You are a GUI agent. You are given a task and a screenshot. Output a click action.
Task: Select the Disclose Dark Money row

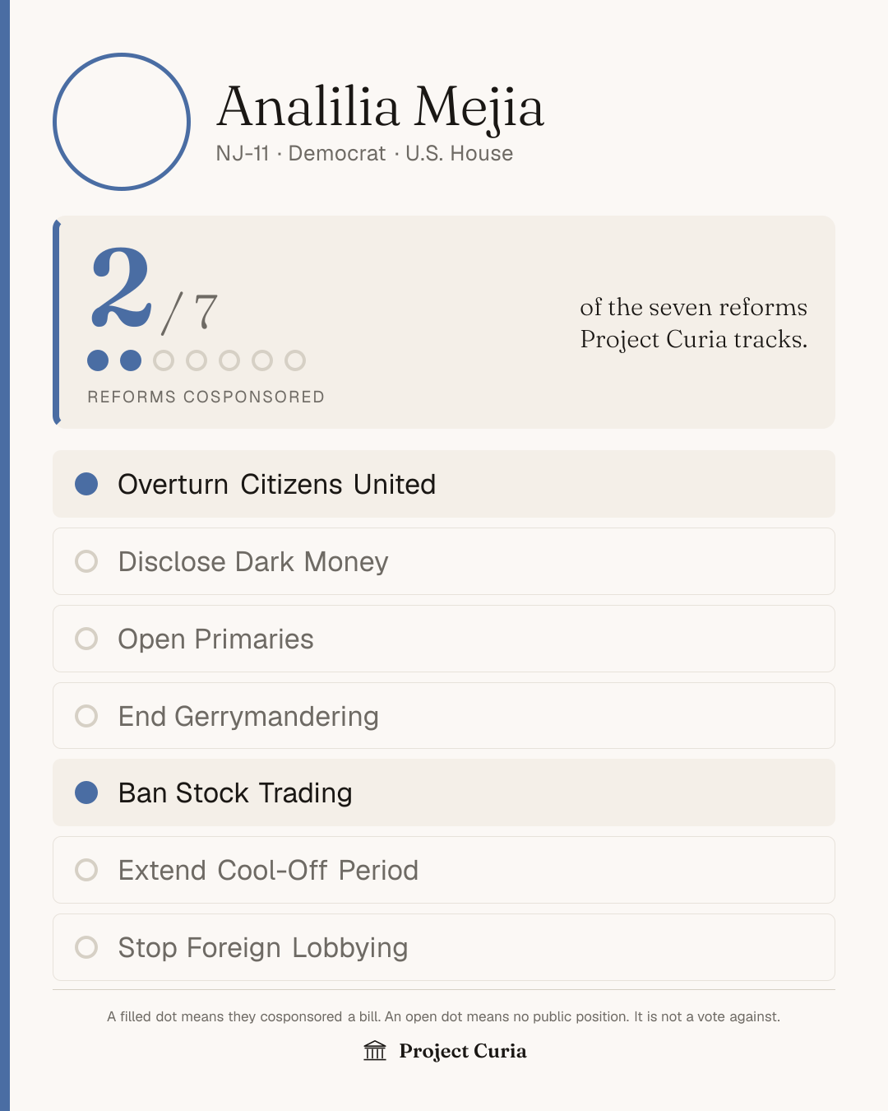coord(444,561)
